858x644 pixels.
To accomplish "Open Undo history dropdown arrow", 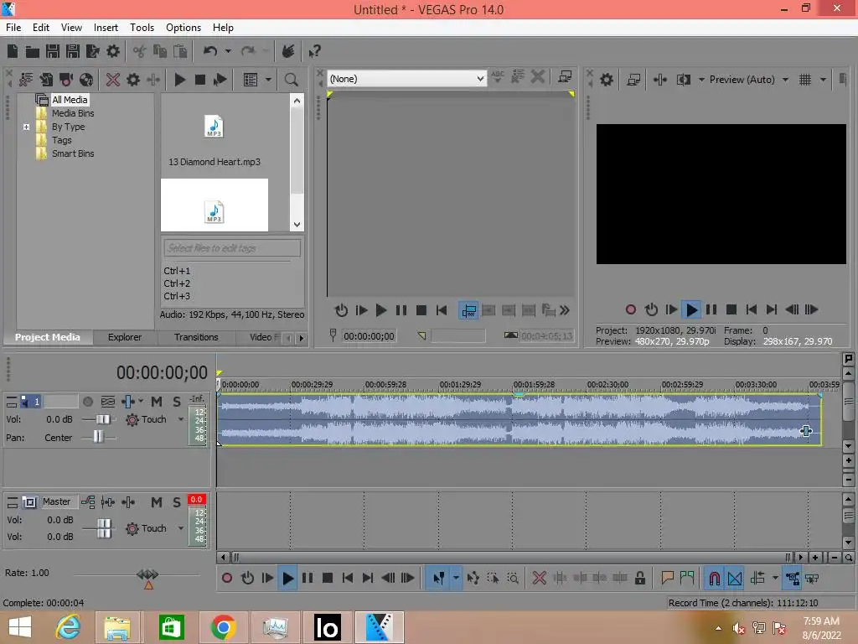I will (228, 51).
